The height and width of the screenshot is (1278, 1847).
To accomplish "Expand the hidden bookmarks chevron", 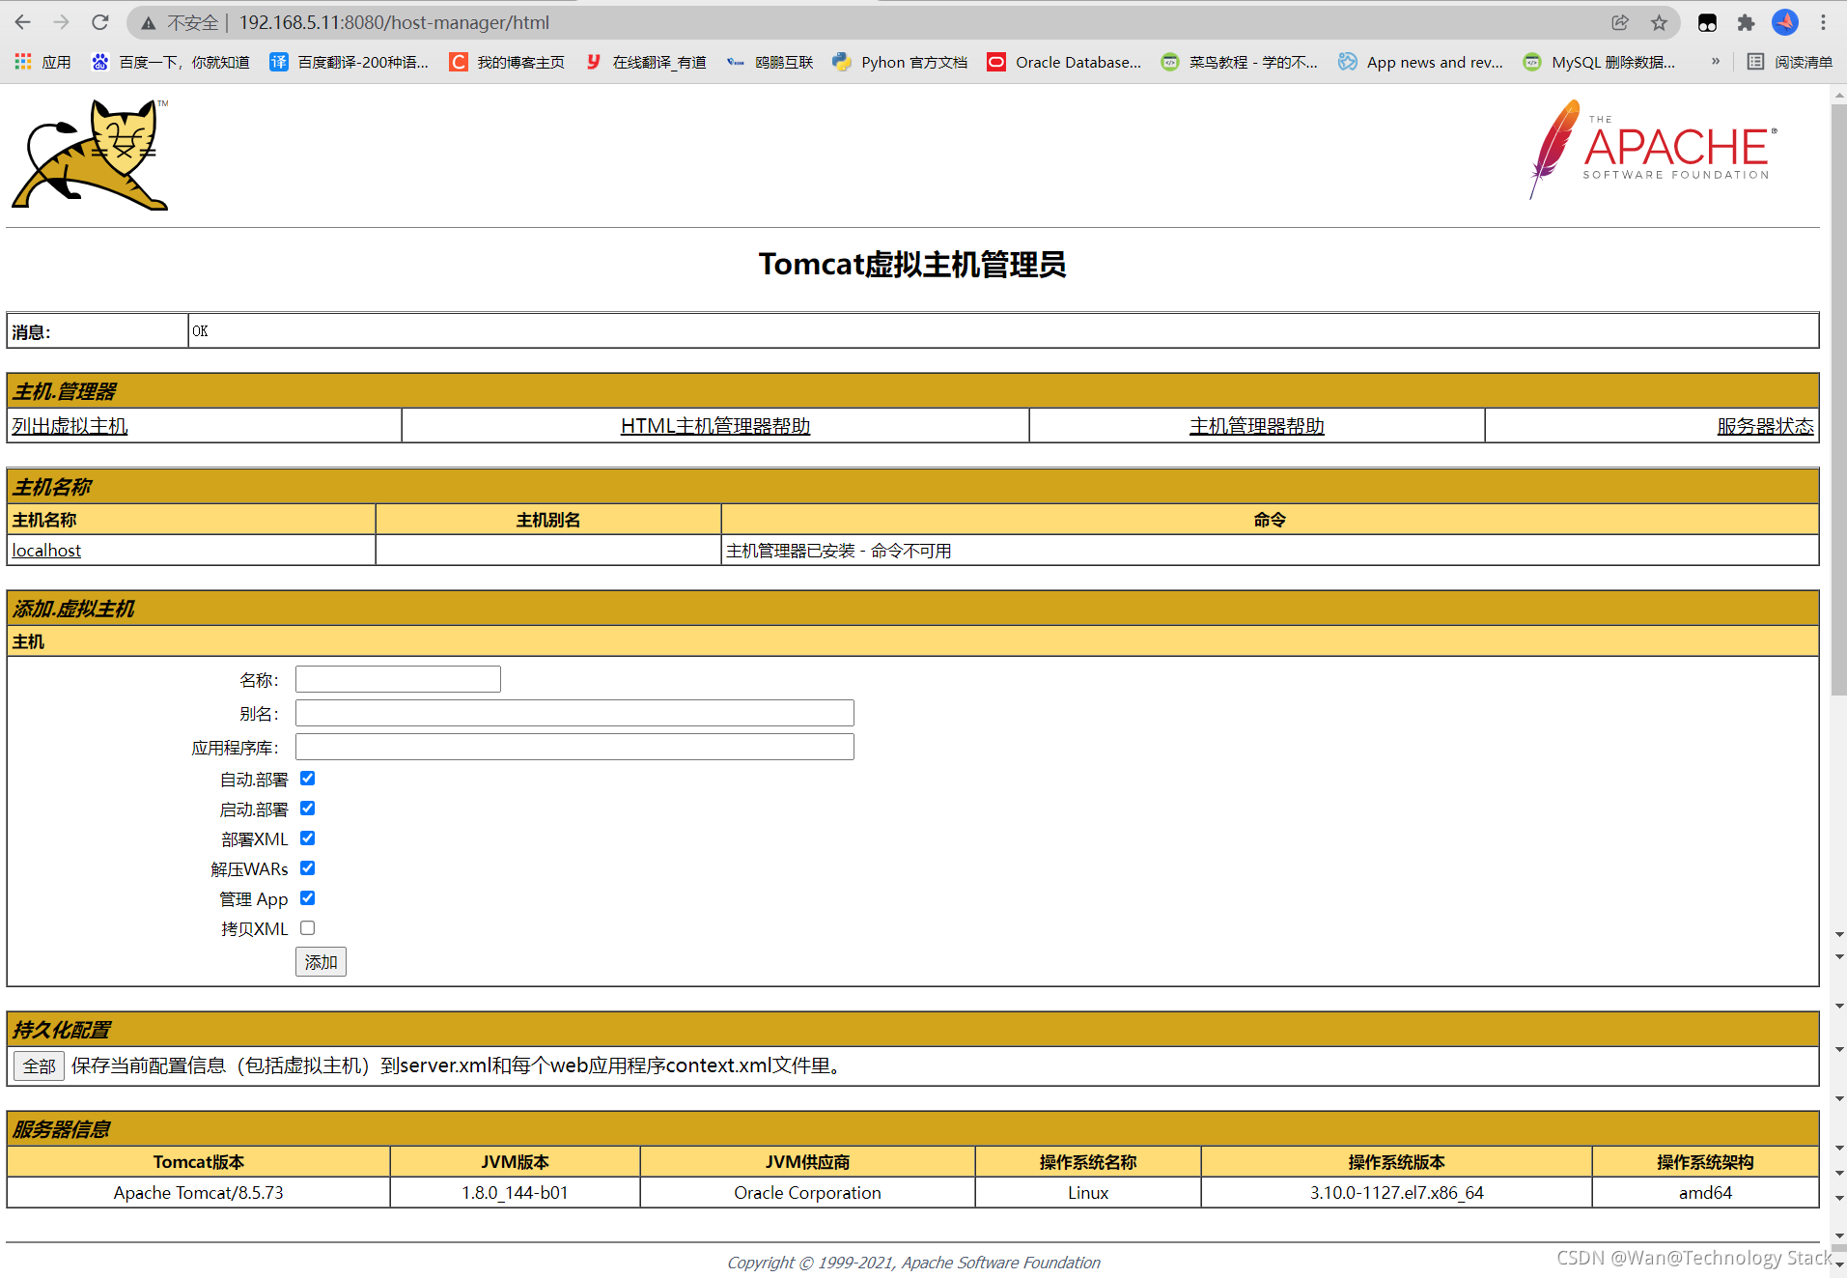I will [1716, 62].
